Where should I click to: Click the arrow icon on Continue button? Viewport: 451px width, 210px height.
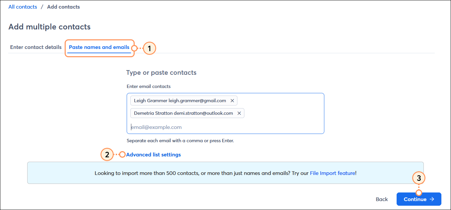pos(432,199)
